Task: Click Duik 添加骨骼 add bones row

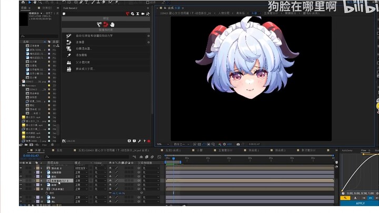Action: click(x=106, y=55)
